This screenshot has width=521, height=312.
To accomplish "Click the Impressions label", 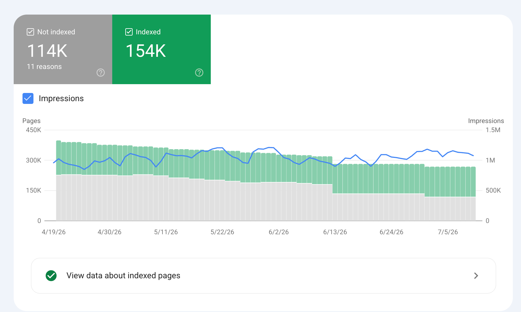I will [61, 98].
